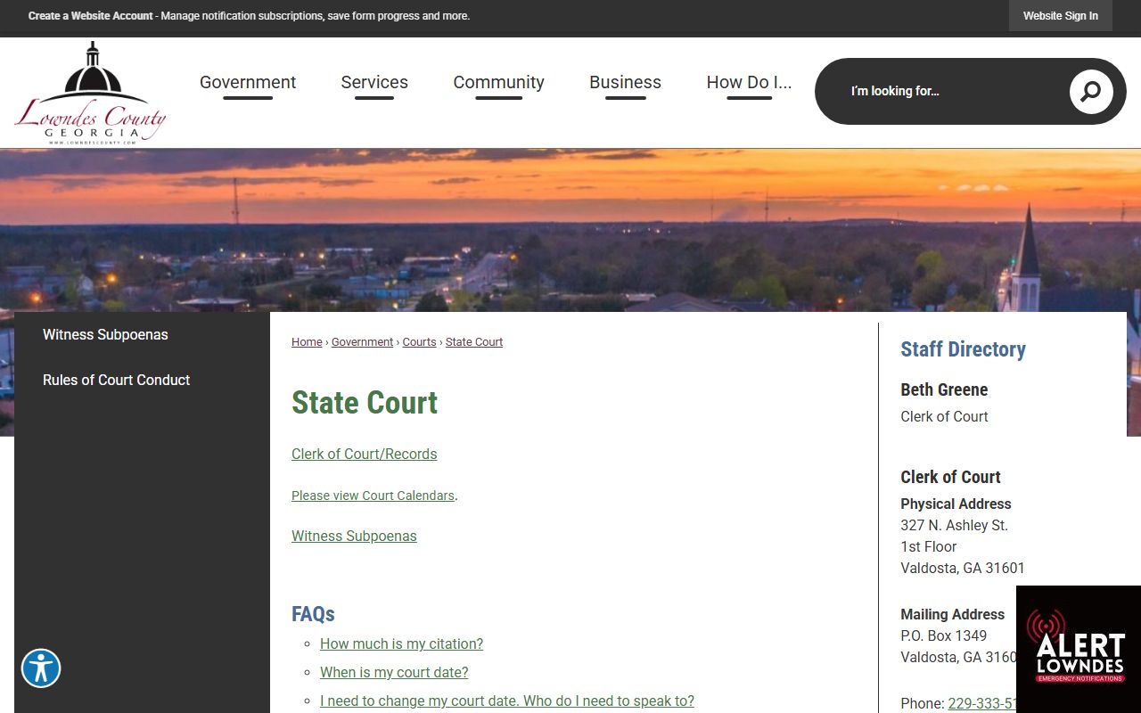Open the Community menu
Image resolution: width=1141 pixels, height=713 pixels.
(x=498, y=82)
